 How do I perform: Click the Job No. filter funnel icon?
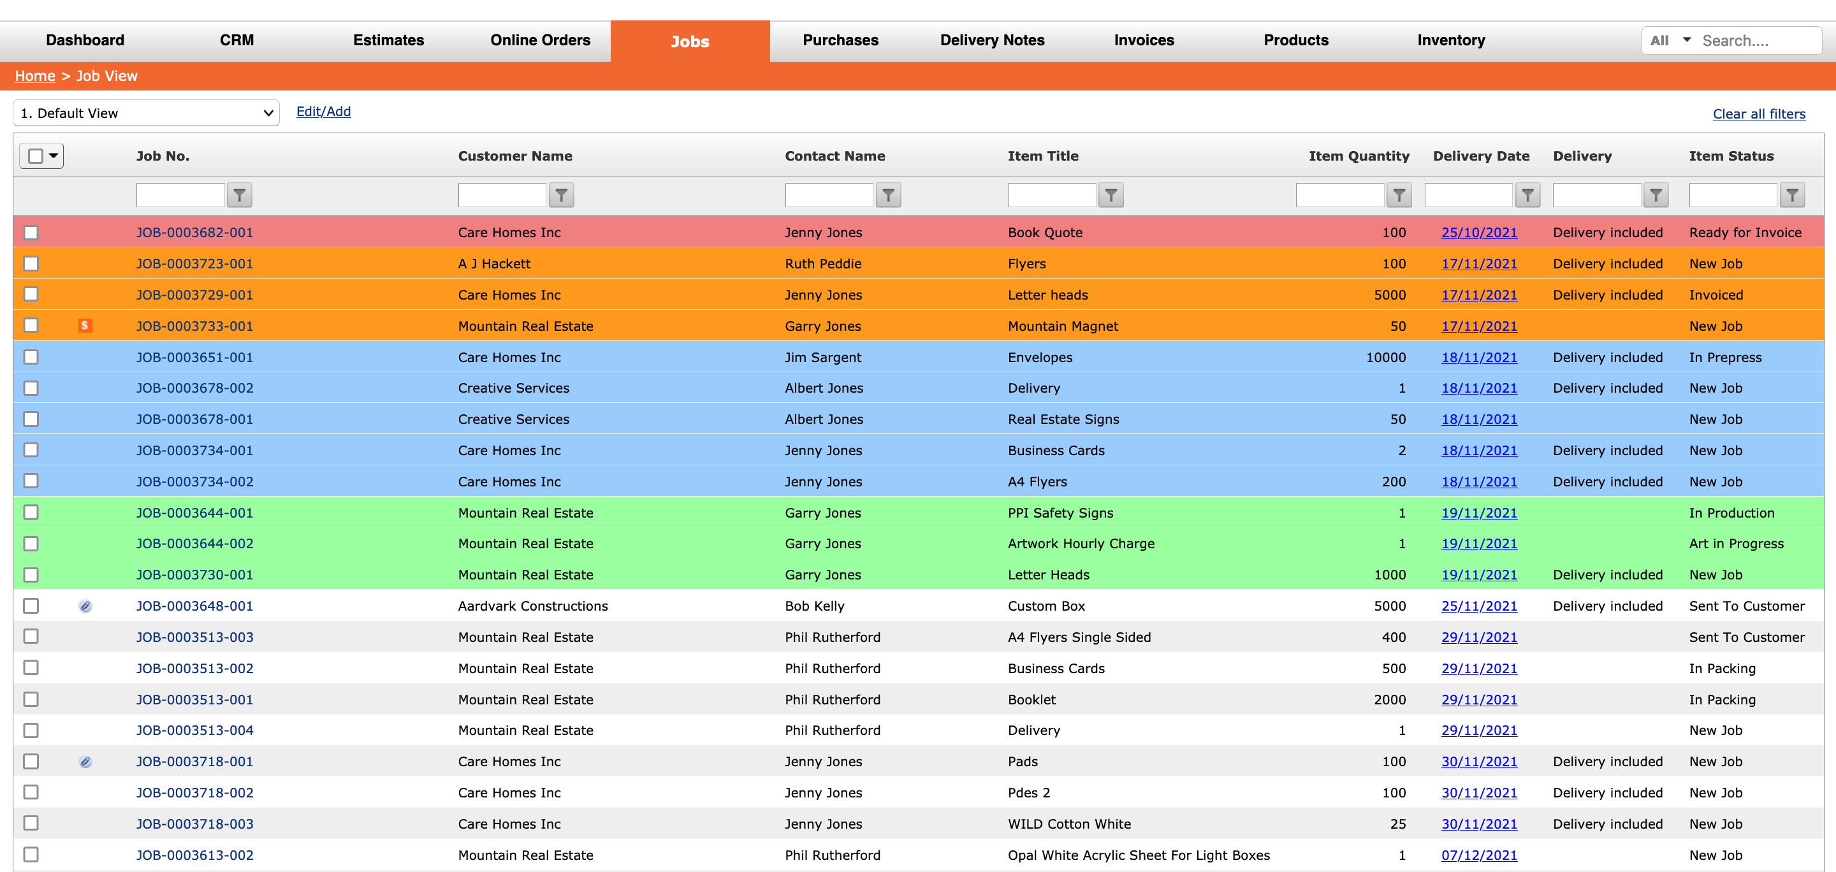click(240, 194)
